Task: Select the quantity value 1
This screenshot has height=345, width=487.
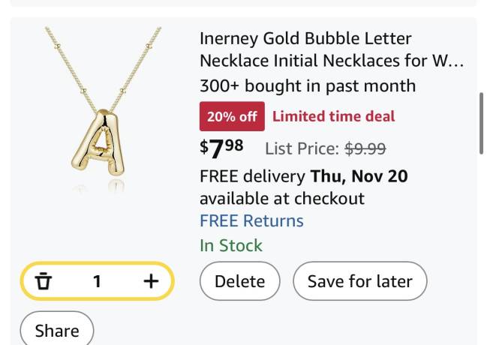Action: [97, 281]
